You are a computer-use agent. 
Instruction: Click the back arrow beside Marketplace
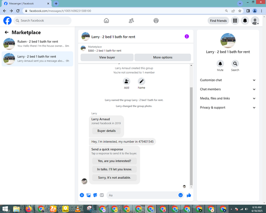coord(6,32)
